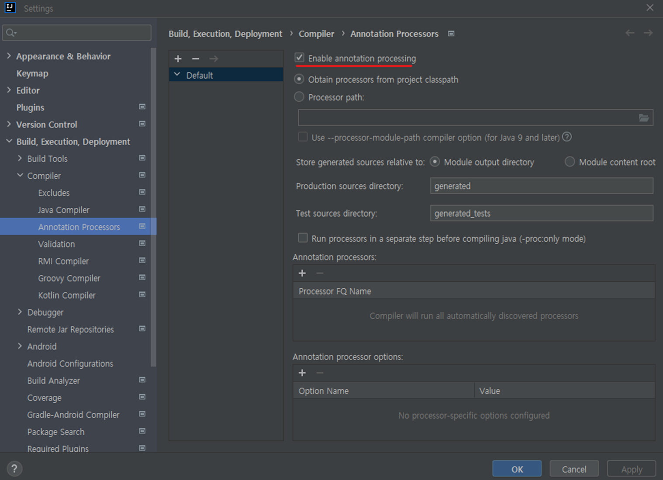Click project icon next to Groovy Compiler
This screenshot has height=480, width=663.
point(142,277)
